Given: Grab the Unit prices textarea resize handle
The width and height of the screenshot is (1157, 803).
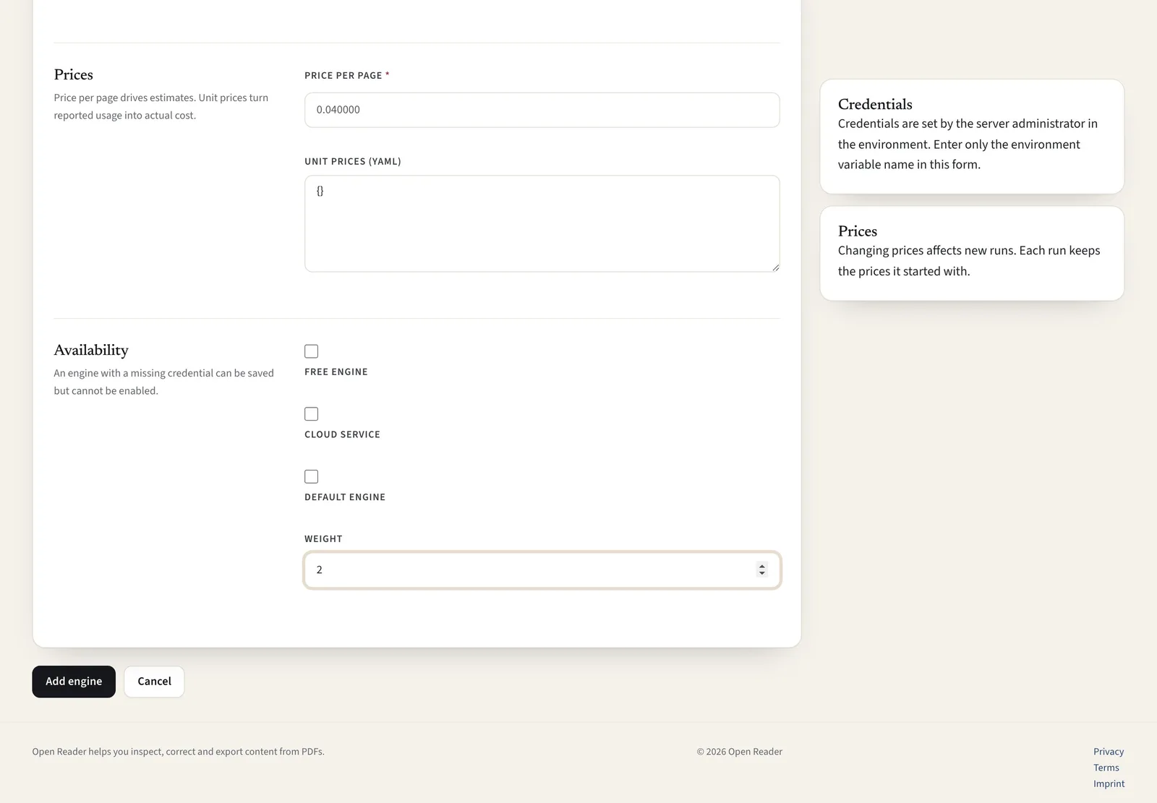Looking at the screenshot, I should [775, 267].
